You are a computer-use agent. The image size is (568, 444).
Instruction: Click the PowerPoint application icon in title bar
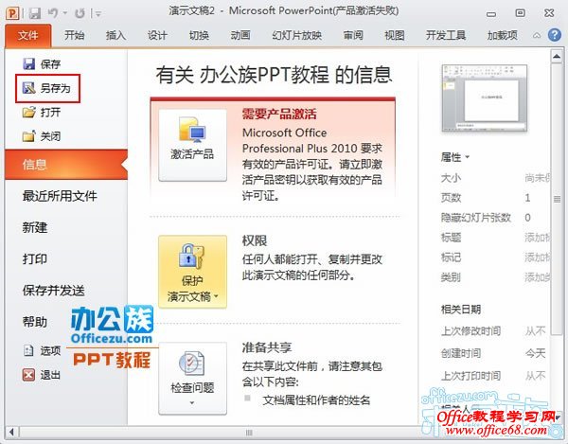click(x=12, y=13)
